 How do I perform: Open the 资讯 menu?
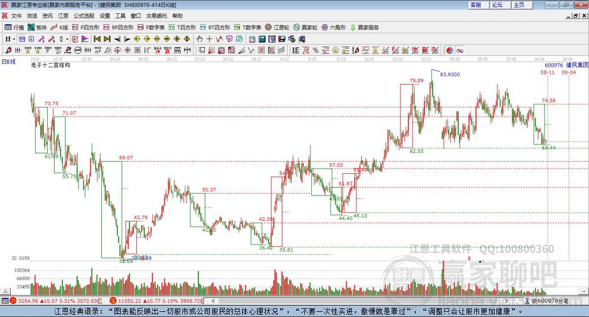click(x=48, y=16)
